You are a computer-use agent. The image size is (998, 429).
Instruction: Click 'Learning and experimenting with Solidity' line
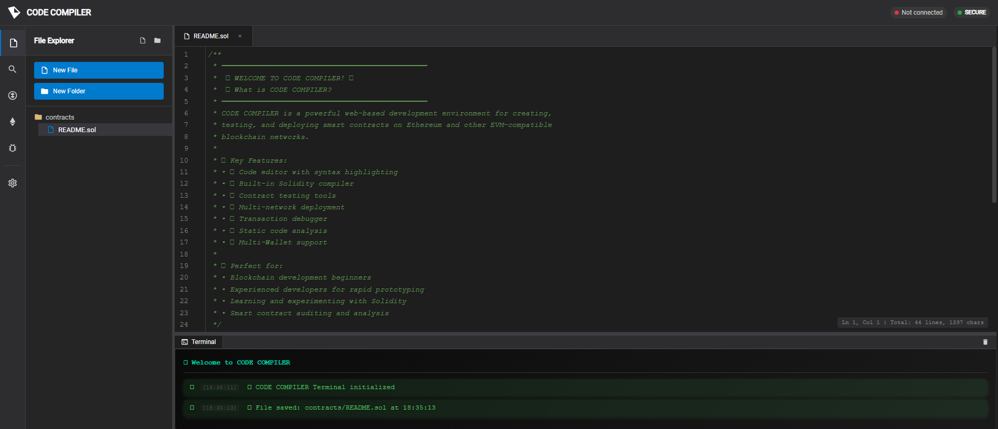point(318,301)
